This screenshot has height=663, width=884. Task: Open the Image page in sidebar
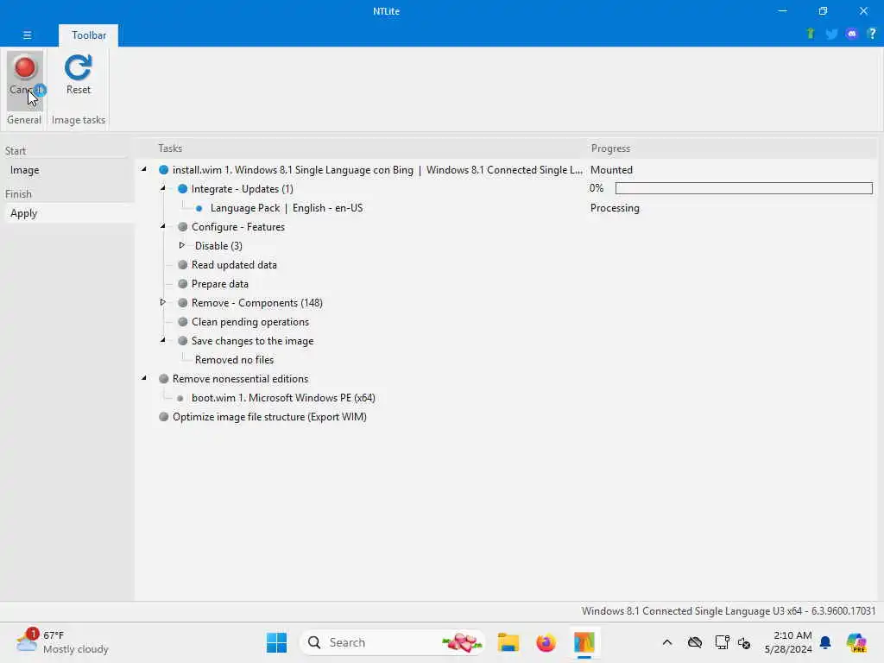pos(25,170)
